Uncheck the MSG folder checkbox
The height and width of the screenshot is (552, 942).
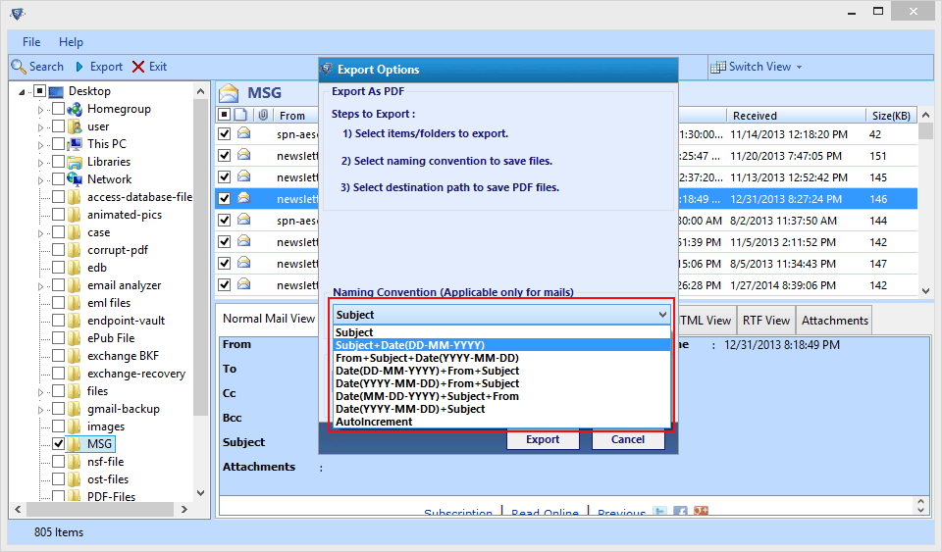[58, 444]
